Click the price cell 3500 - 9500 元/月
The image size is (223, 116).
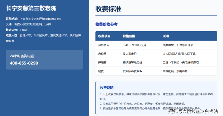[x=134, y=45]
